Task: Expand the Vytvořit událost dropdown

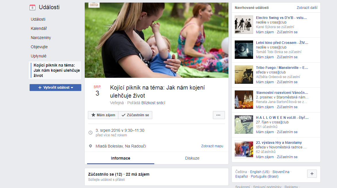Action: pyautogui.click(x=55, y=88)
